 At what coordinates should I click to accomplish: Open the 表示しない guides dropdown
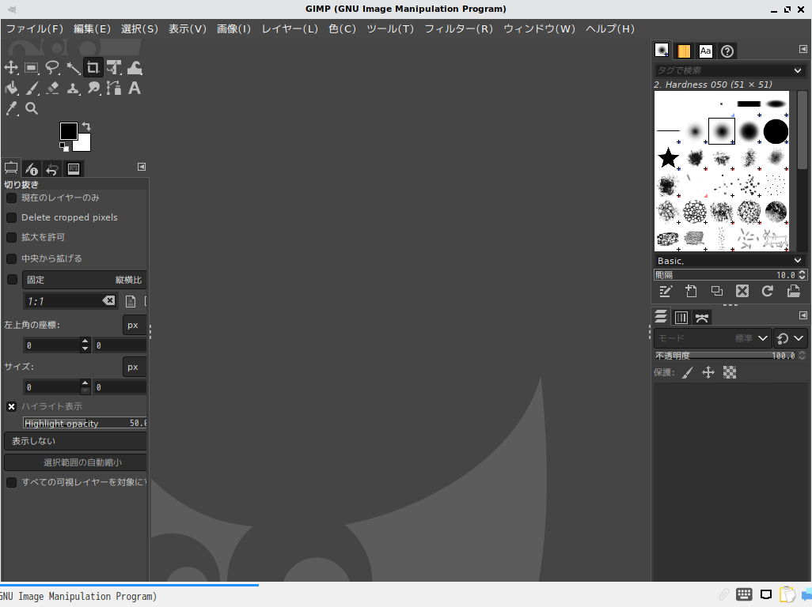(x=76, y=441)
